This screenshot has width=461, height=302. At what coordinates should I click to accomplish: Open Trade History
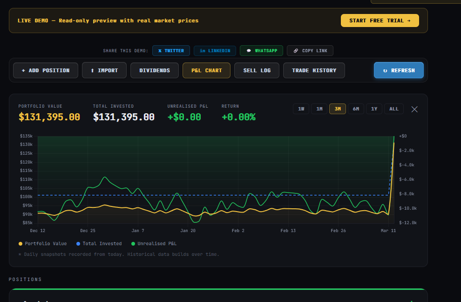point(314,70)
